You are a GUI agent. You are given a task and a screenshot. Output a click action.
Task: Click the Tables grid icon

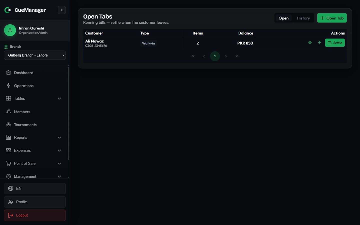(8, 98)
